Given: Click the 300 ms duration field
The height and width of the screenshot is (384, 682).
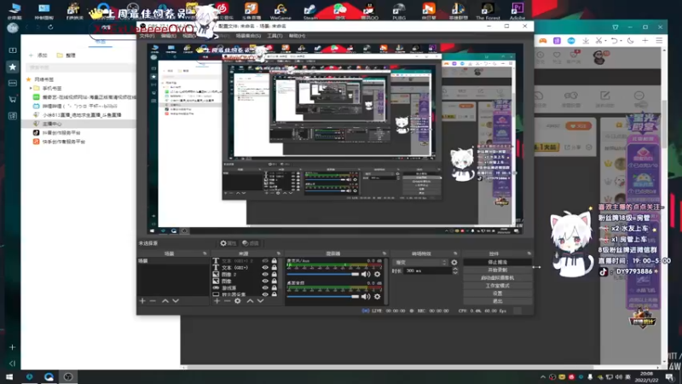Looking at the screenshot, I should (x=428, y=271).
